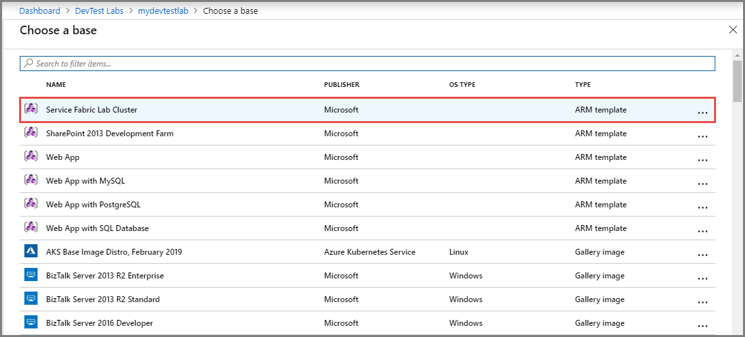745x337 pixels.
Task: Select the Service Fabric Lab Cluster name
Action: (92, 110)
